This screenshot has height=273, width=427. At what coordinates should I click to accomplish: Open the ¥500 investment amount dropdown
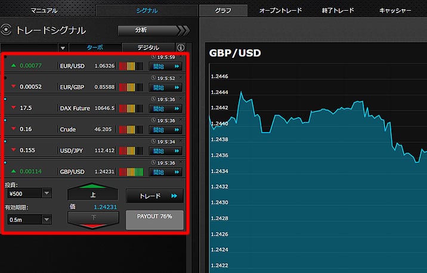coord(47,193)
